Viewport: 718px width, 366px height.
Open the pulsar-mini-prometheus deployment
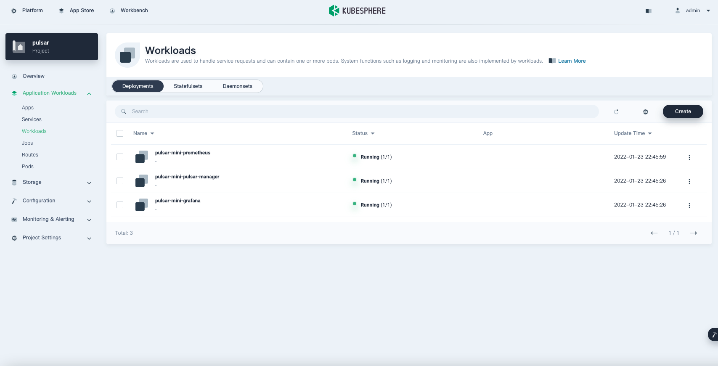(x=183, y=153)
